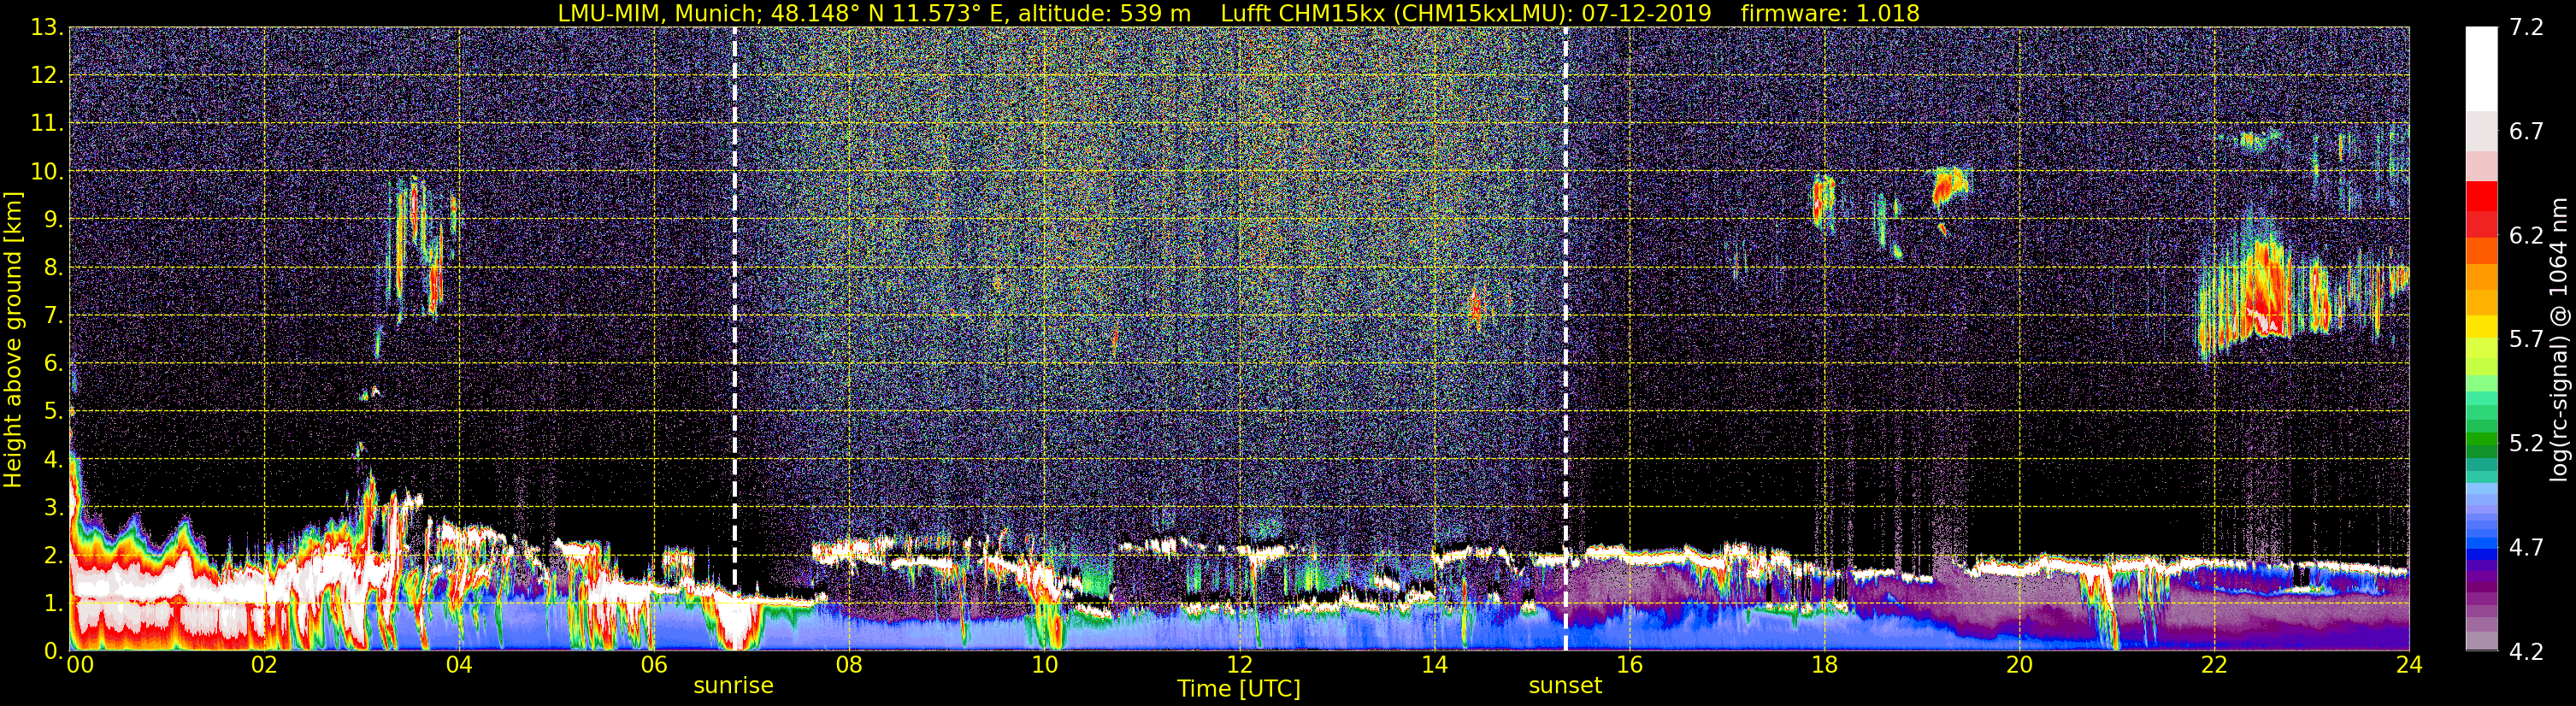Click the time axis tick '00'
This screenshot has width=2576, height=706.
coord(80,666)
